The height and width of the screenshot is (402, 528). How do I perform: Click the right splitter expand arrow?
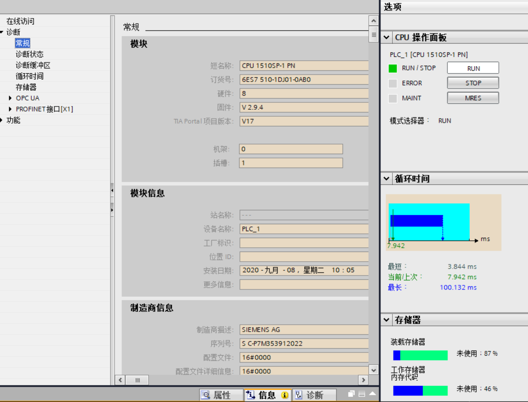coord(112,210)
